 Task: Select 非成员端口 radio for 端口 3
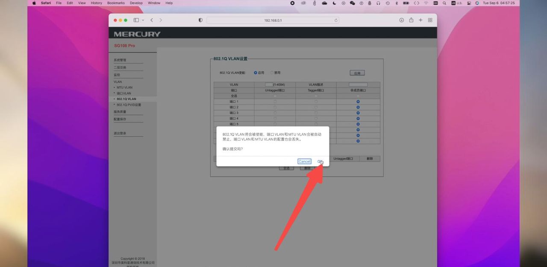[358, 113]
